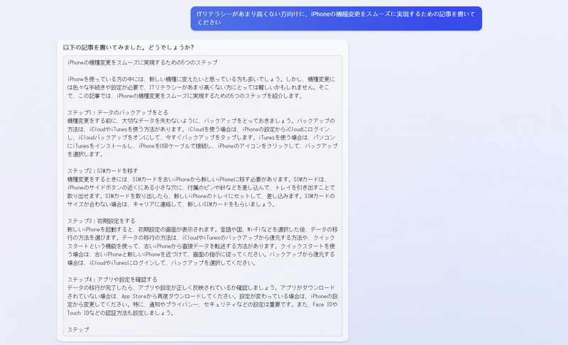This screenshot has height=345, width=568.
Task: Click the last unfinished line 'ステップ'
Action: (x=78, y=329)
